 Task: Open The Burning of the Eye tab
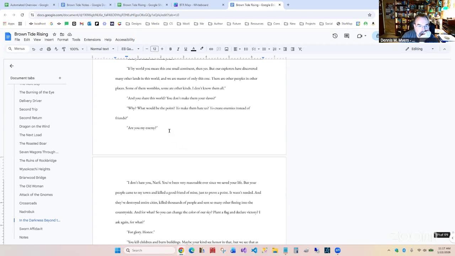coord(37,92)
